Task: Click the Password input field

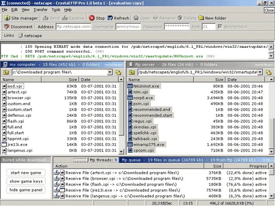Action: pos(177,27)
